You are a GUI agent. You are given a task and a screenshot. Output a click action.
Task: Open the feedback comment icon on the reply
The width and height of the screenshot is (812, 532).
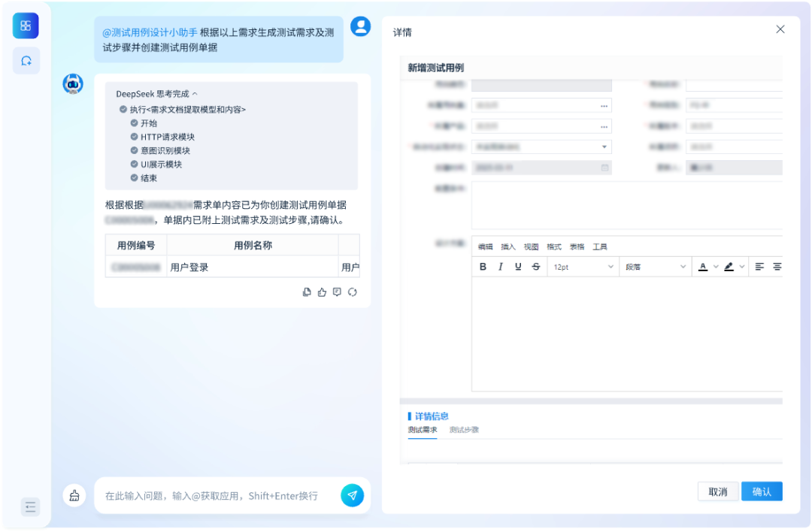(337, 292)
